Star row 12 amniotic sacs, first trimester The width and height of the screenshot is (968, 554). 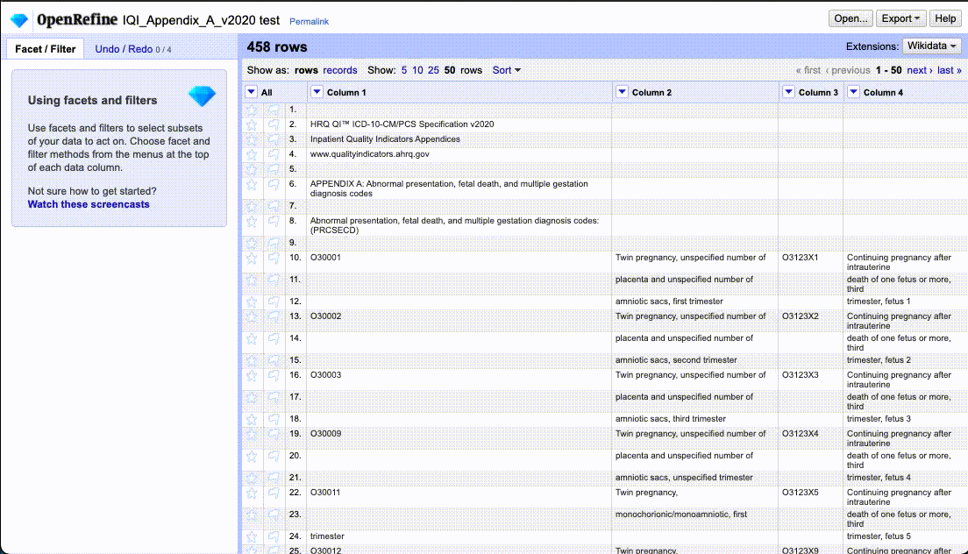point(252,302)
